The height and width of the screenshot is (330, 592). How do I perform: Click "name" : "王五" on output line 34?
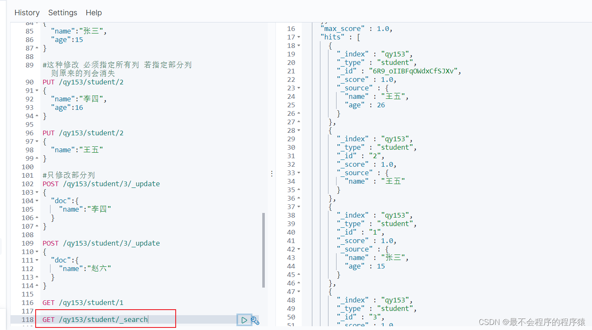click(375, 181)
